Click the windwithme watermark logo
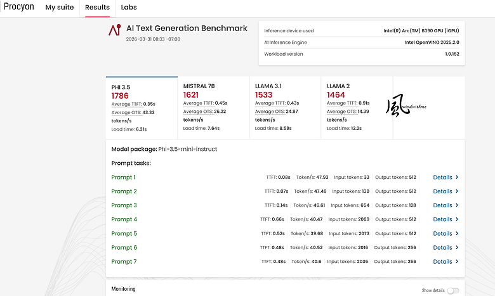 pyautogui.click(x=406, y=105)
